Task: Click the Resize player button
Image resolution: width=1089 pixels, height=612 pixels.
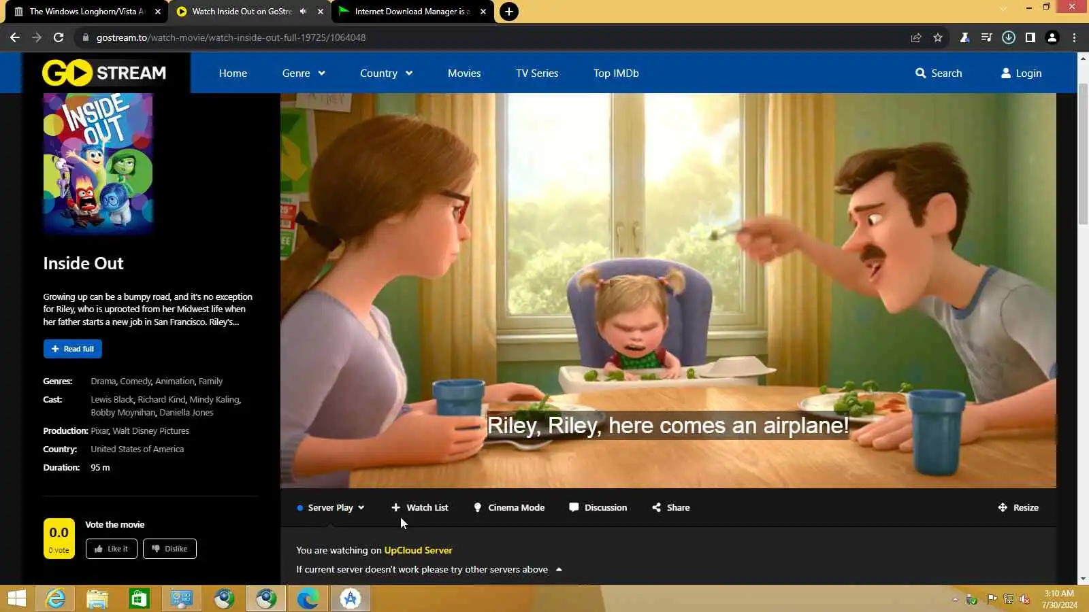Action: (x=1018, y=507)
